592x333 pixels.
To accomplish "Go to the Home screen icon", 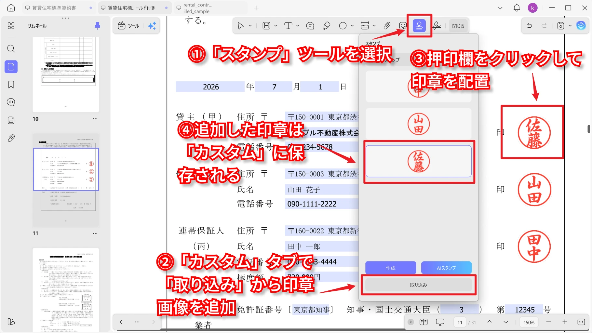I will click(x=11, y=8).
